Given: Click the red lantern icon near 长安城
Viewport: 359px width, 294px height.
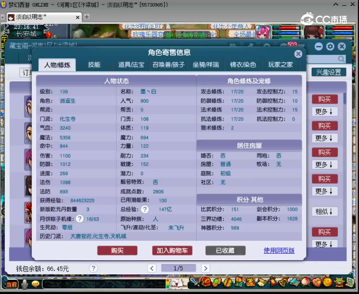Looking at the screenshot, I should point(49,35).
